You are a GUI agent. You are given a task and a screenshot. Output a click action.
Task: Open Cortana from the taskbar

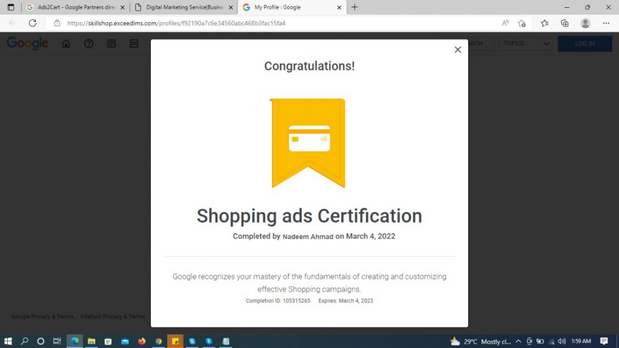40,341
